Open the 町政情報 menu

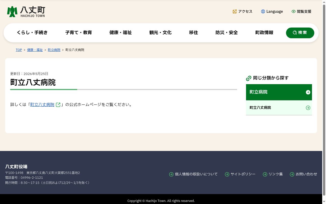264,33
